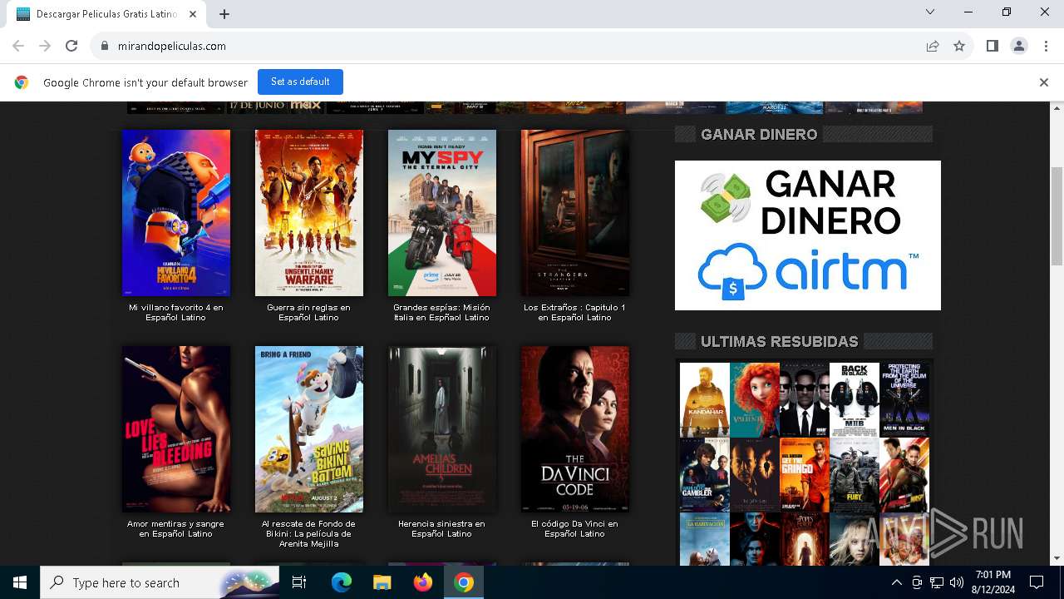This screenshot has height=599, width=1064.
Task: Open Ungentlemanly Warfare movie poster
Action: [x=309, y=213]
